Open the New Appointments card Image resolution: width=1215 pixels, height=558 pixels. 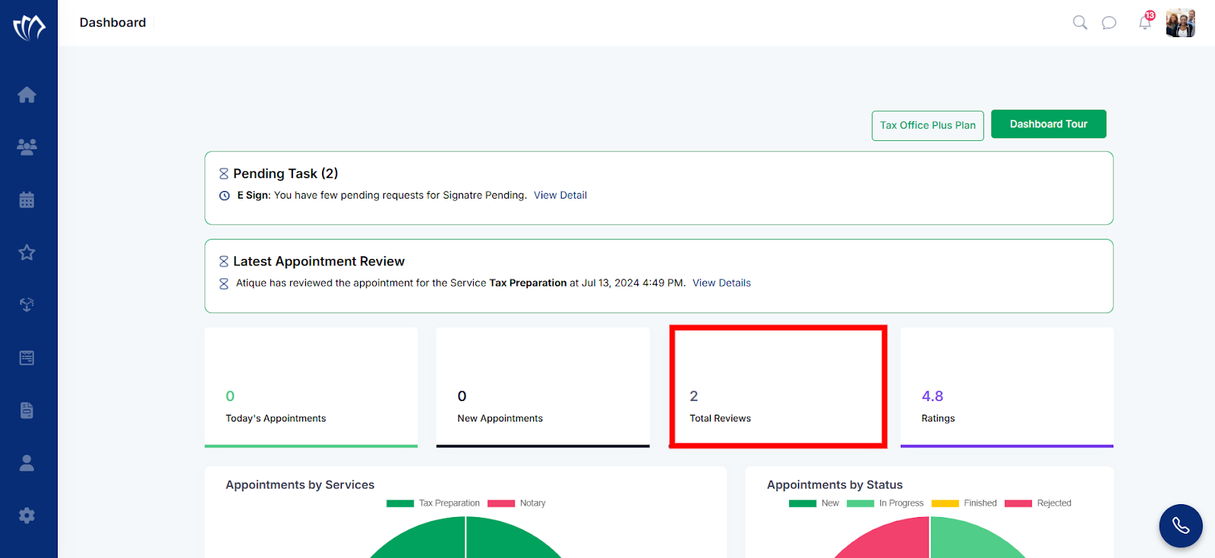[543, 387]
